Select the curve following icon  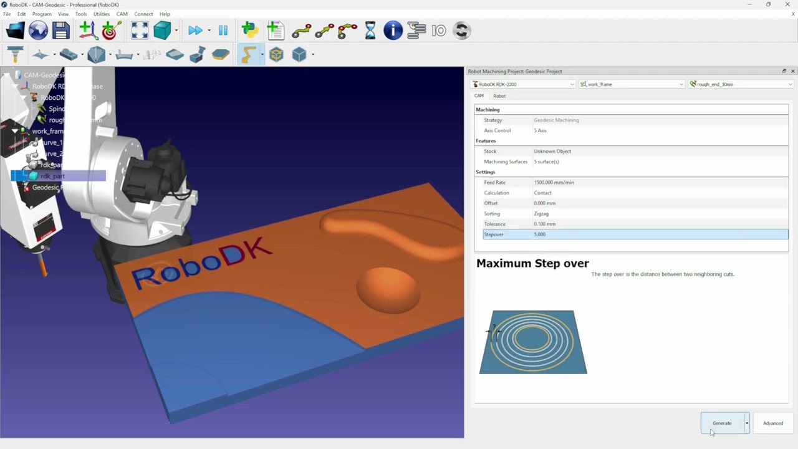[x=124, y=55]
